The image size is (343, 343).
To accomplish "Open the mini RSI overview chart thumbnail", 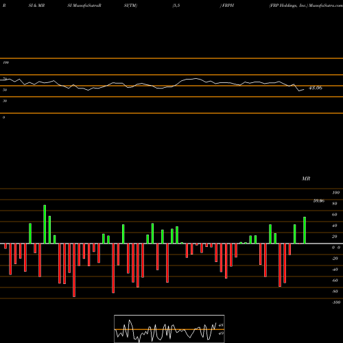I will 169,329.
